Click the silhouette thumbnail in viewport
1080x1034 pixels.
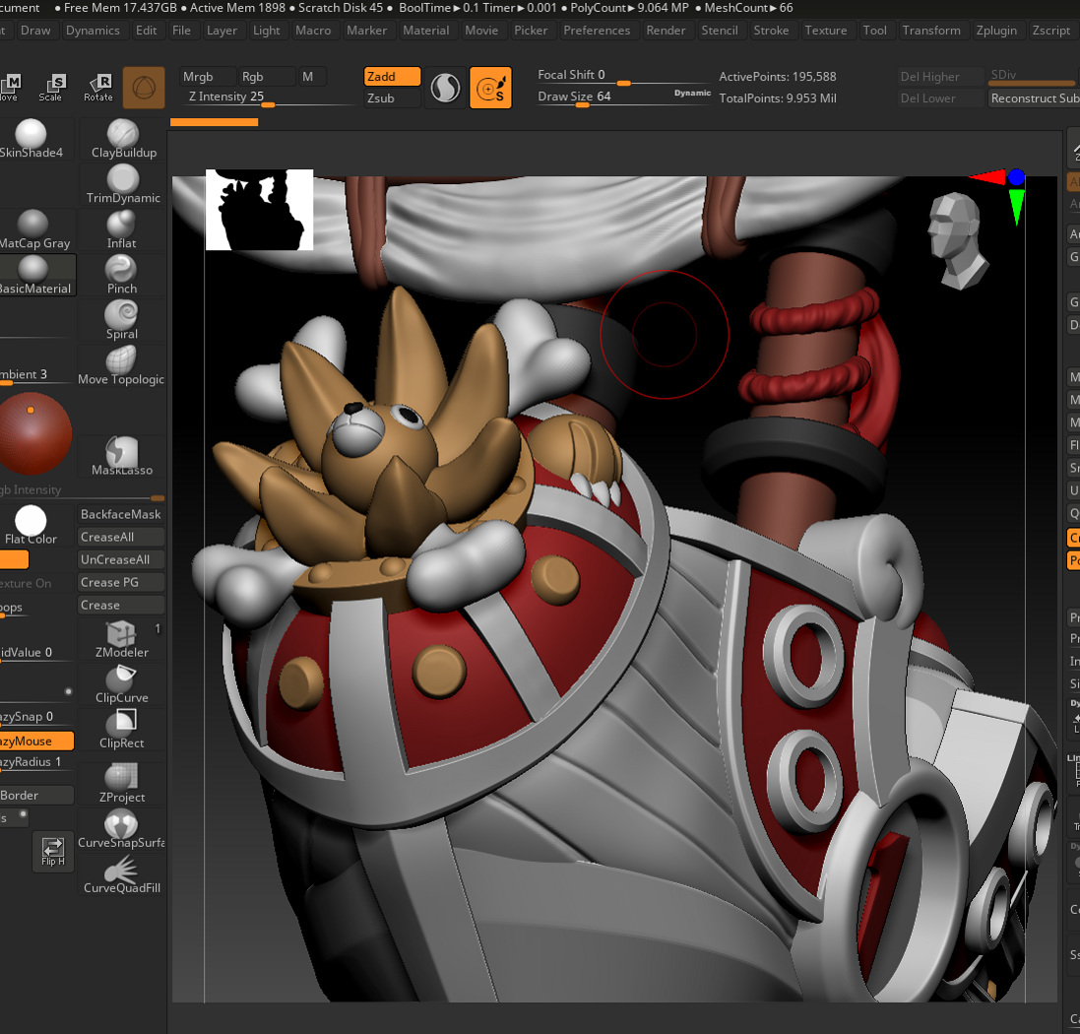pos(259,210)
